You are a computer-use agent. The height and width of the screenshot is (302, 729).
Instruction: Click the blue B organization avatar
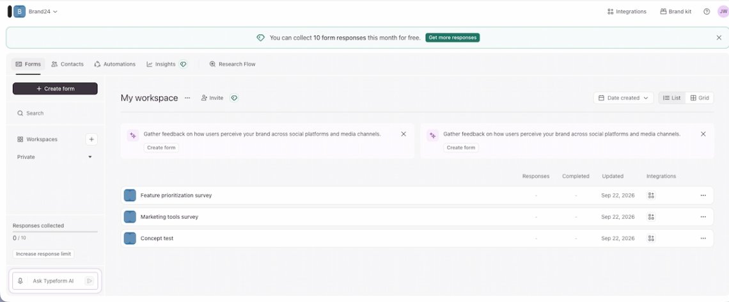[20, 12]
